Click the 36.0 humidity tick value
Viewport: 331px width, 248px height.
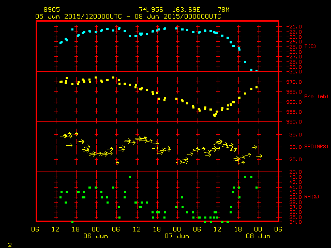pos(295,212)
